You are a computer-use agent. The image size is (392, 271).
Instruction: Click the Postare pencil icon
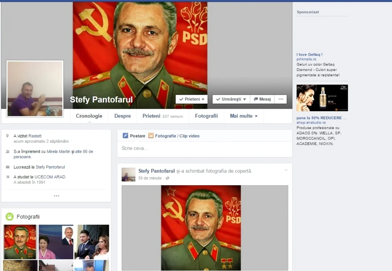point(125,135)
